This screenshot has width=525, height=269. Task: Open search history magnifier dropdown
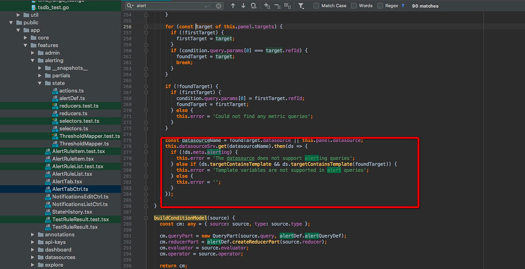pos(131,6)
